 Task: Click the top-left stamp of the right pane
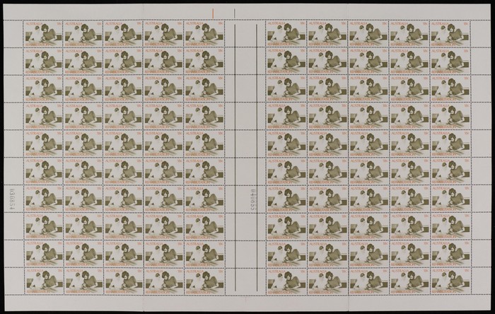pos(286,33)
